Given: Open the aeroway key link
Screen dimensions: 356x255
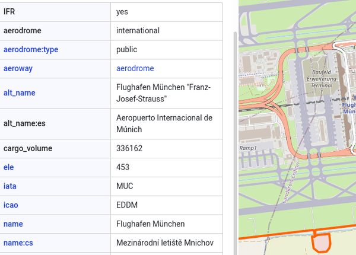Looking at the screenshot, I should tap(18, 68).
